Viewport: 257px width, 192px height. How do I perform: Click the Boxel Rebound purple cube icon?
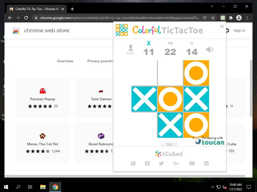(101, 136)
